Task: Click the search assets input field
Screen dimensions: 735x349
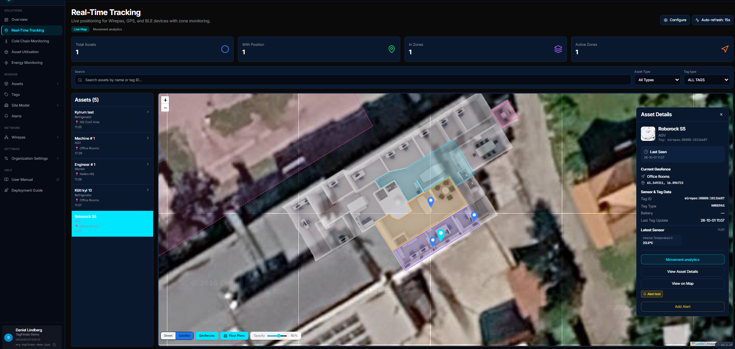Action: (353, 80)
